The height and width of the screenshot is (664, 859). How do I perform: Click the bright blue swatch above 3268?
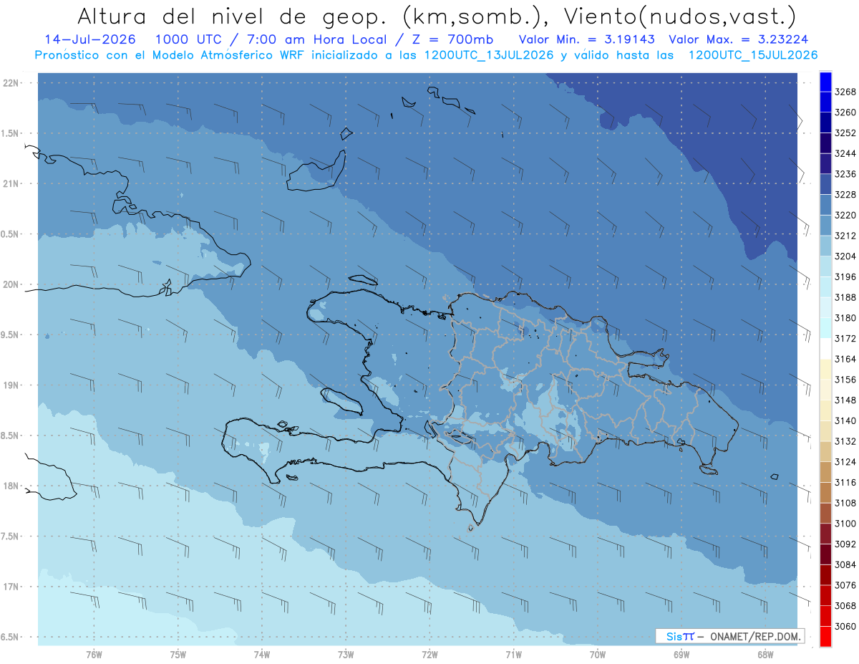[x=825, y=82]
